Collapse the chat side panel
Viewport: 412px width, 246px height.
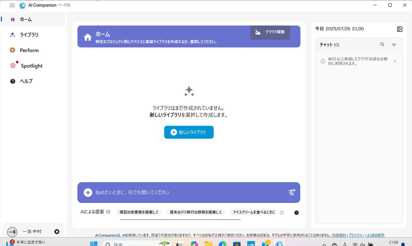click(x=400, y=29)
